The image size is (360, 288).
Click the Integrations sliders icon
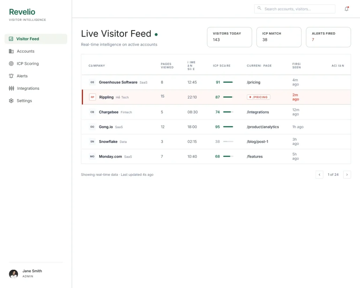coord(11,88)
